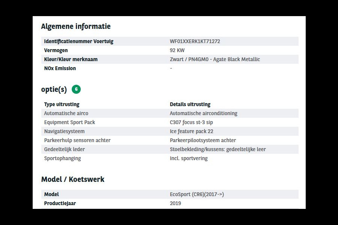Click the EcoSport (CR6) model value
Viewport: 338px width, 225px height.
pyautogui.click(x=197, y=194)
